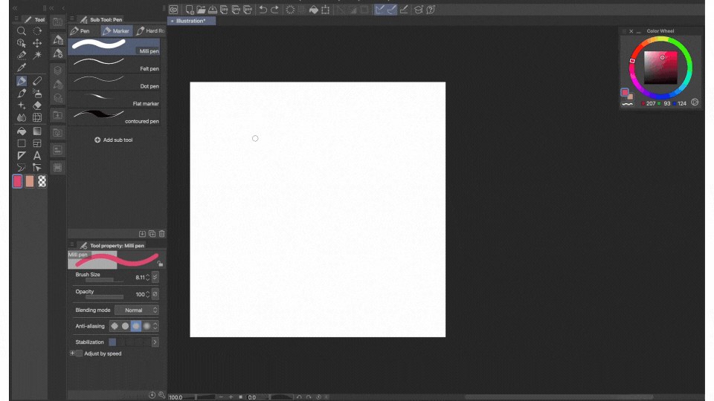The width and height of the screenshot is (714, 401).
Task: Open the Brush Size dynamics dropdown button
Action: point(155,277)
